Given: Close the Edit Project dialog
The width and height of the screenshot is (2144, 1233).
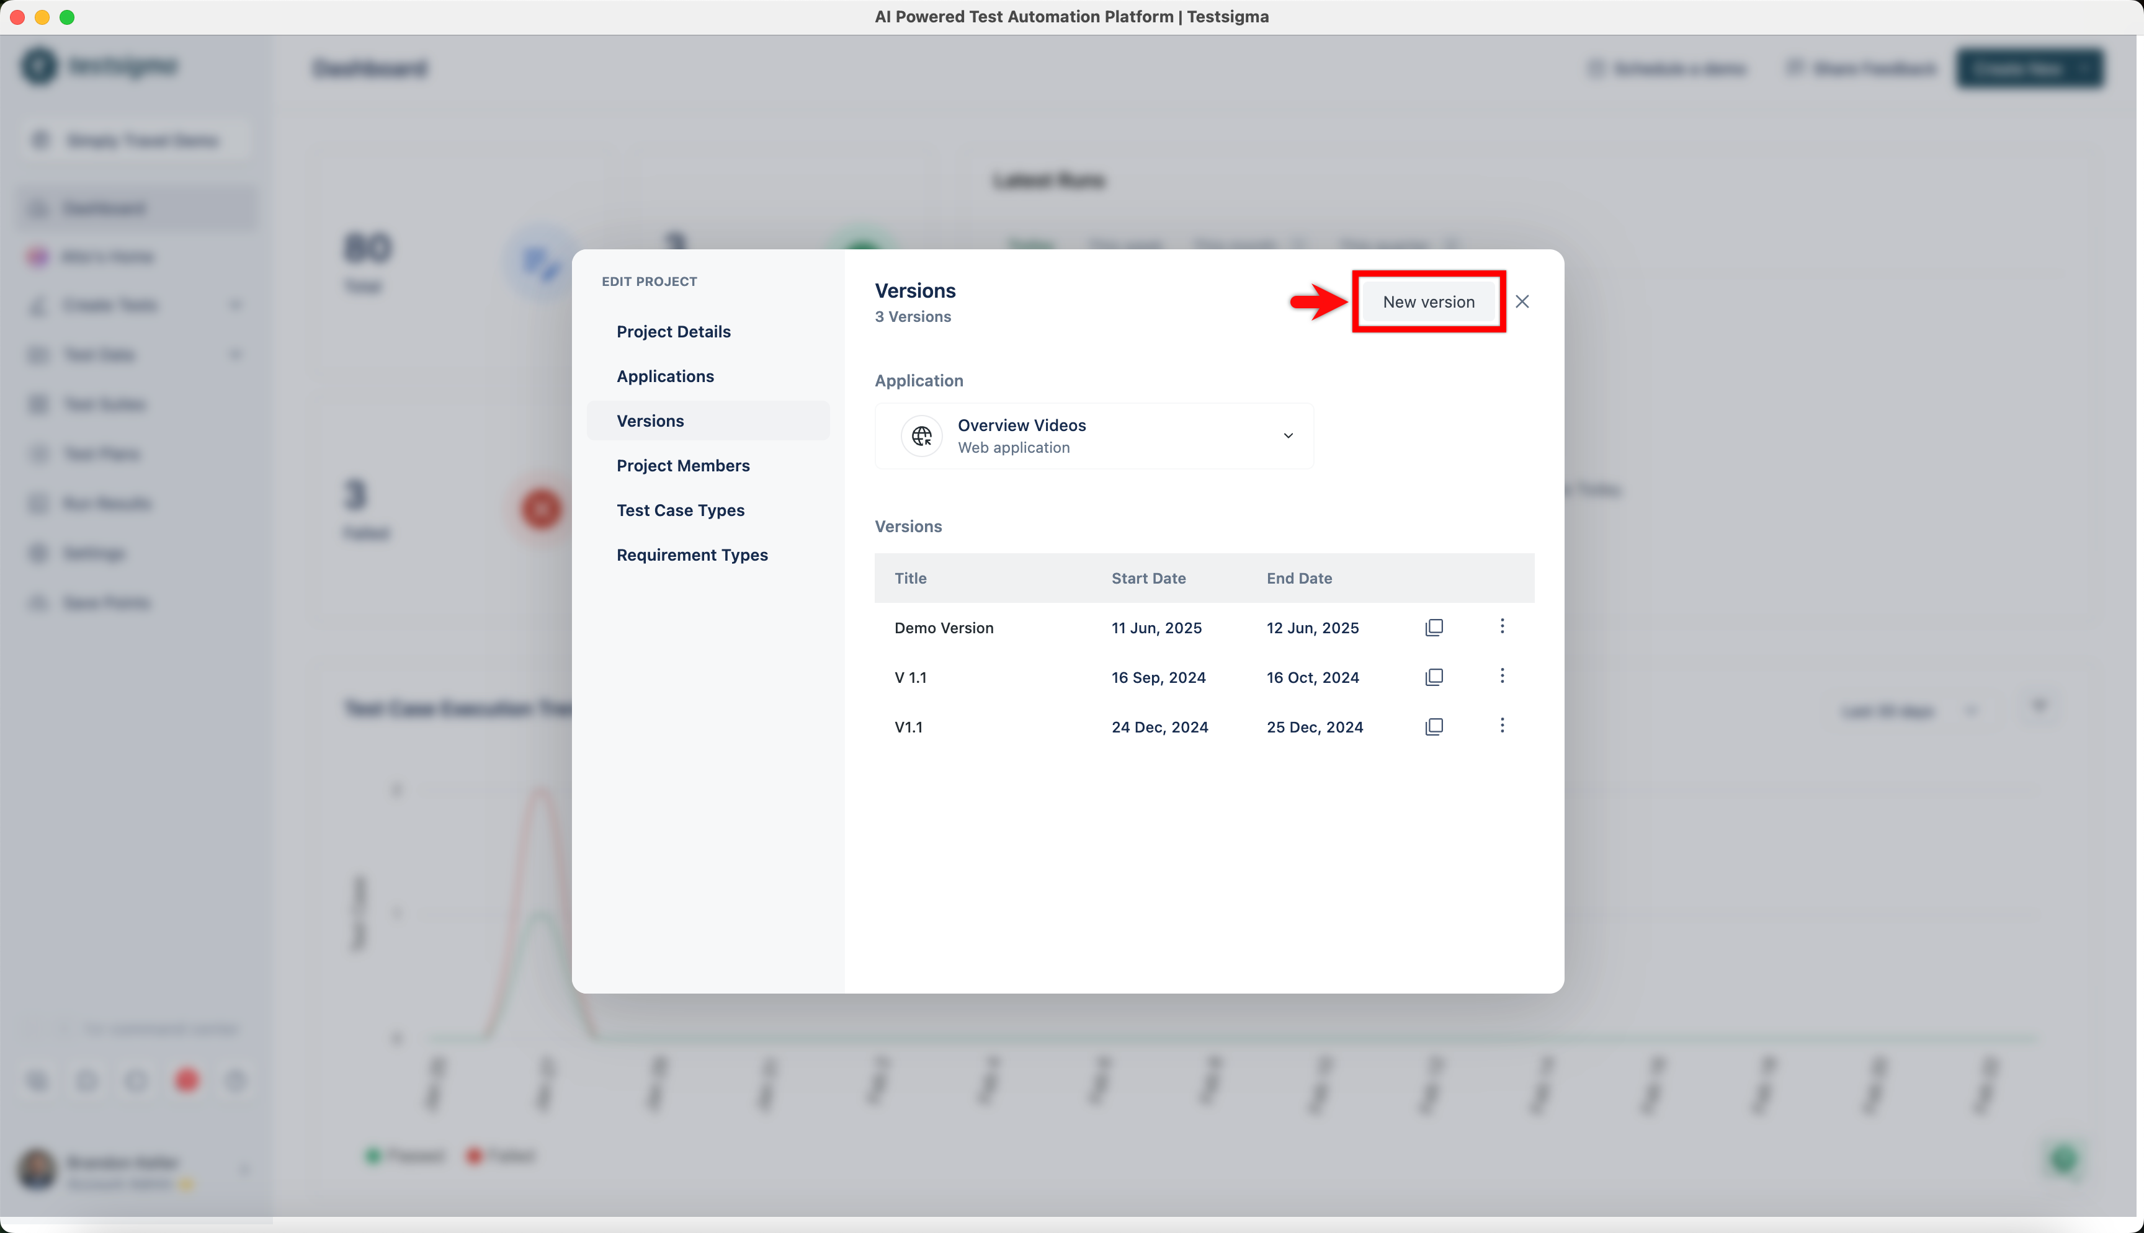Looking at the screenshot, I should click(1522, 302).
